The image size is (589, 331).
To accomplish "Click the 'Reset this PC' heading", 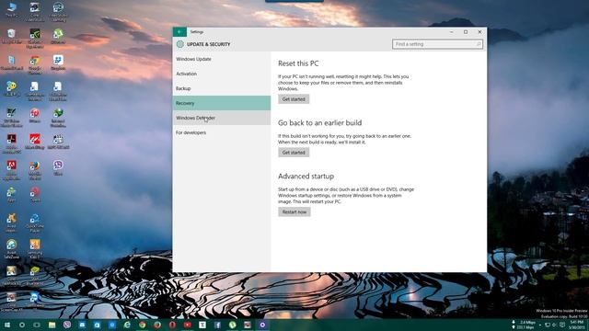I will pos(298,63).
